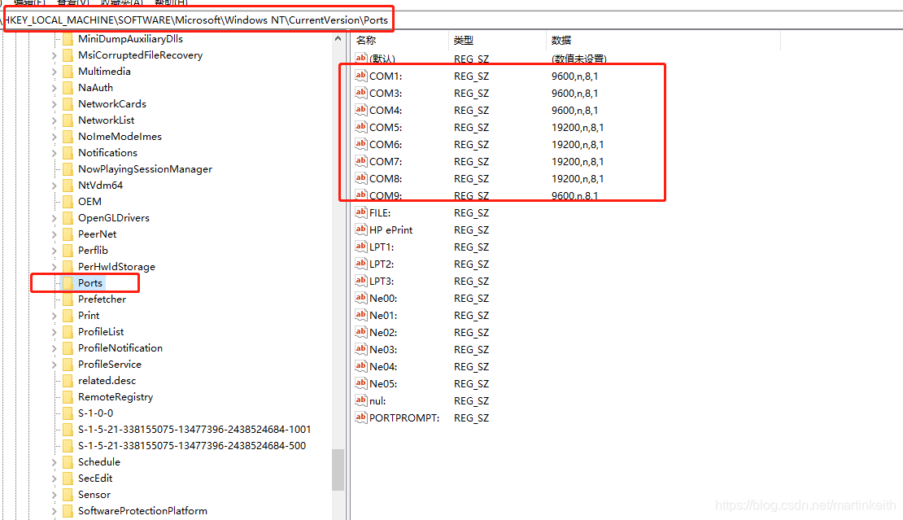Click the string value icon for COM1:
This screenshot has height=520, width=903.
point(361,76)
